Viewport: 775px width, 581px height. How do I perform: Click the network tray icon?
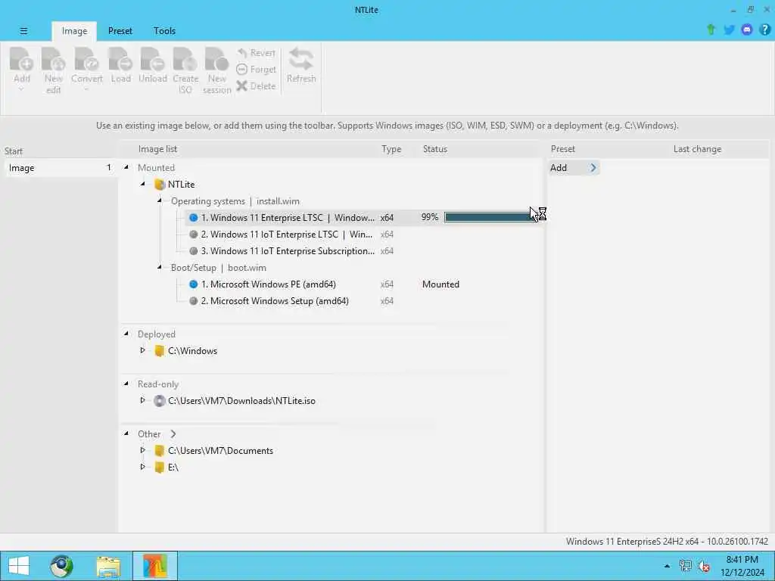(685, 566)
